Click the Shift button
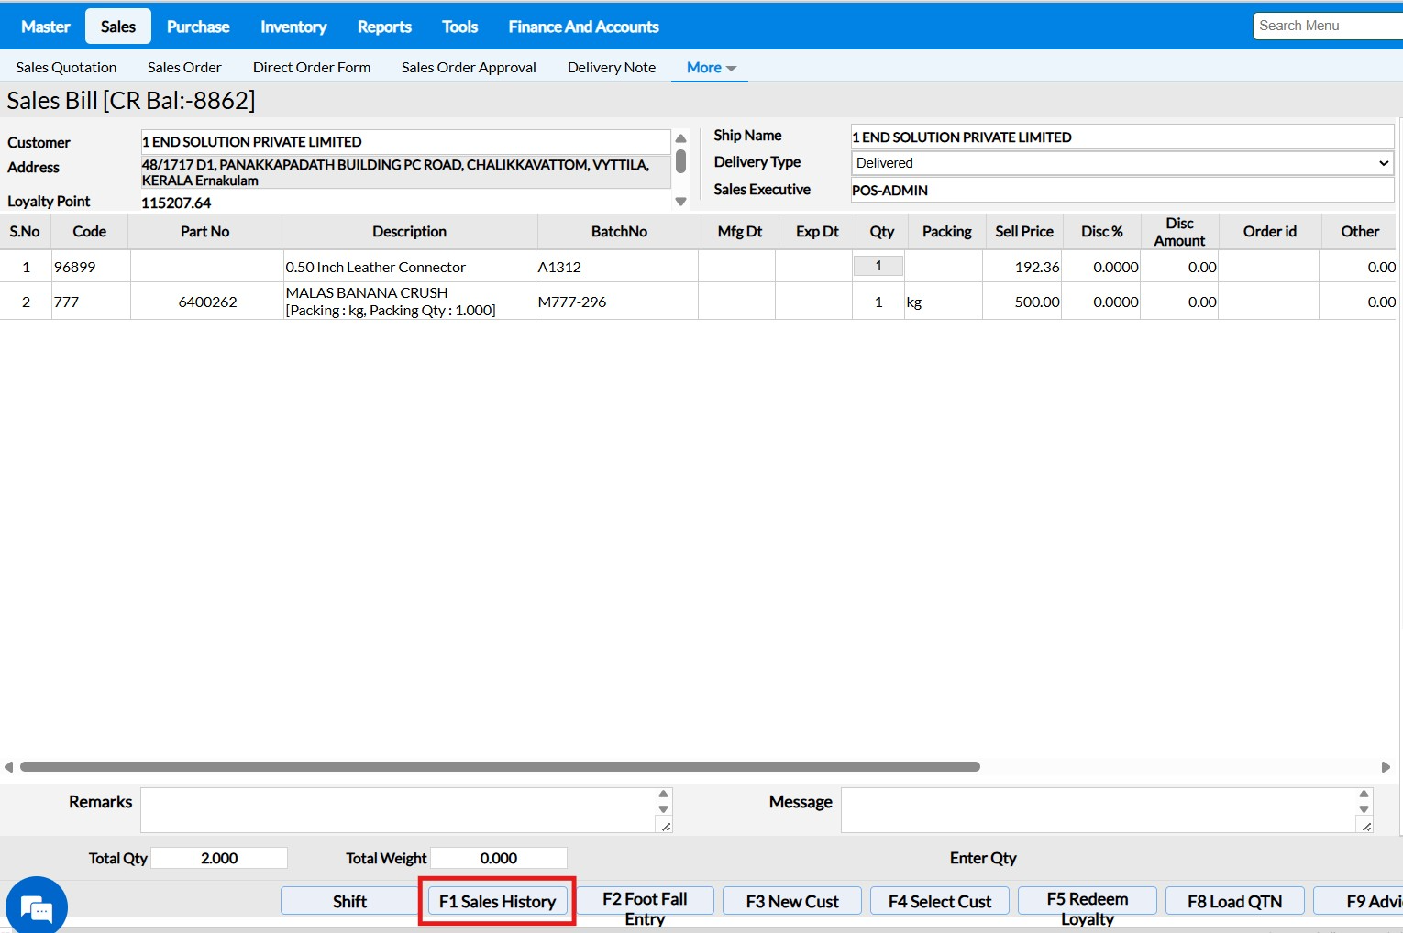 (x=349, y=901)
